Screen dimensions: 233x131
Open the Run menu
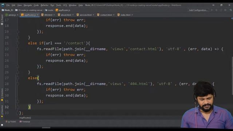click(x=52, y=5)
